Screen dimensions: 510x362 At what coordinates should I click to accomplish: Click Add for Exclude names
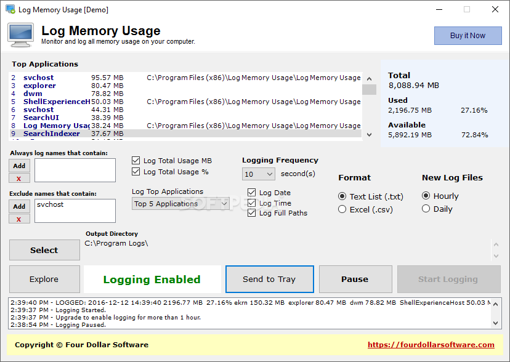[19, 206]
